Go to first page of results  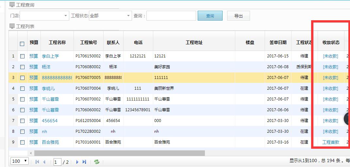(x=37, y=162)
